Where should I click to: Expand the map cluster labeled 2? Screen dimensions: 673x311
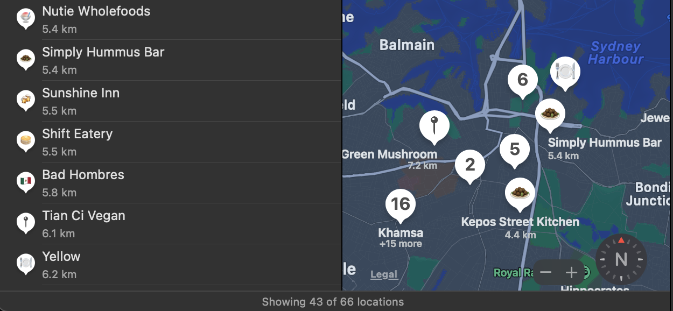tap(470, 166)
